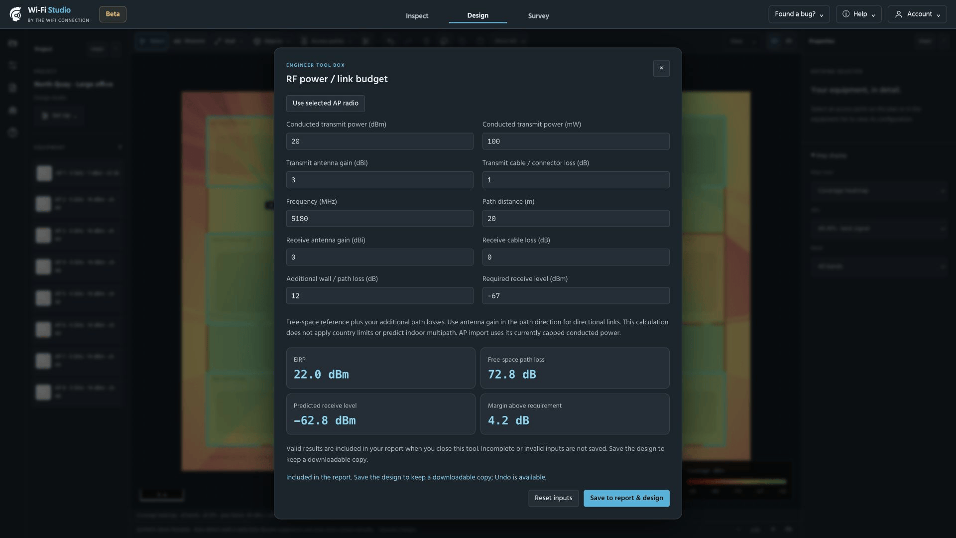Expand the Help menu chevron
This screenshot has height=538, width=956.
[x=873, y=15]
